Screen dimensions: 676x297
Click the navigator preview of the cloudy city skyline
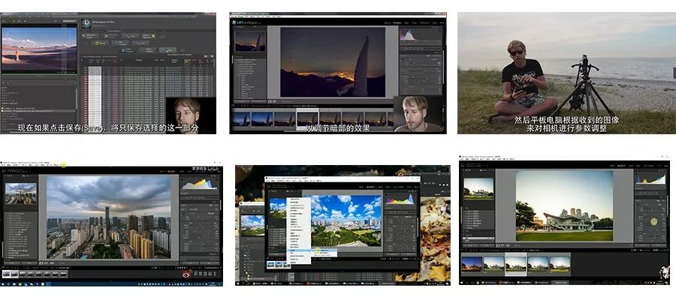click(21, 193)
